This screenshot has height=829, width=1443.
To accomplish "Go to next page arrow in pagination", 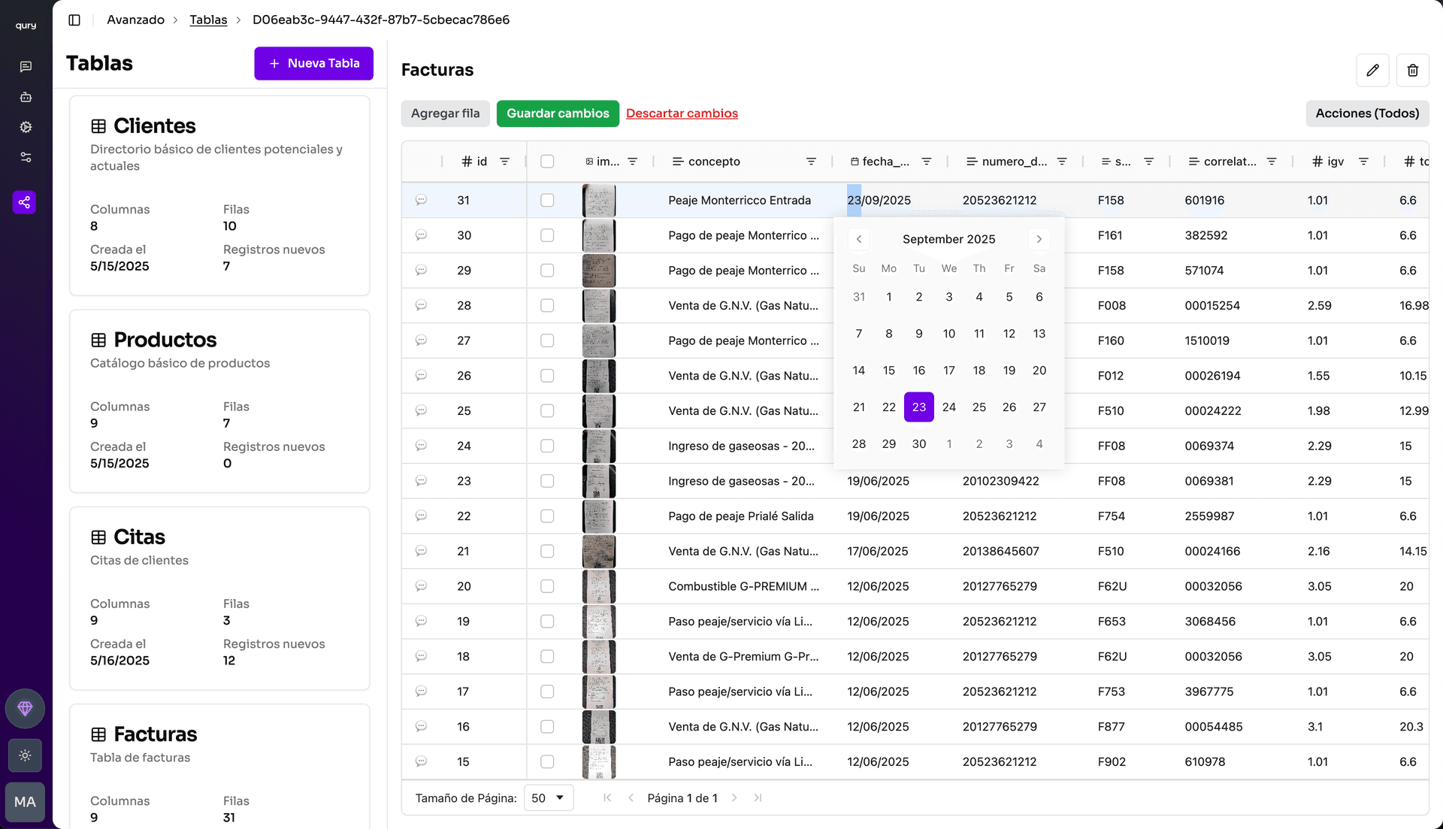I will [x=734, y=798].
